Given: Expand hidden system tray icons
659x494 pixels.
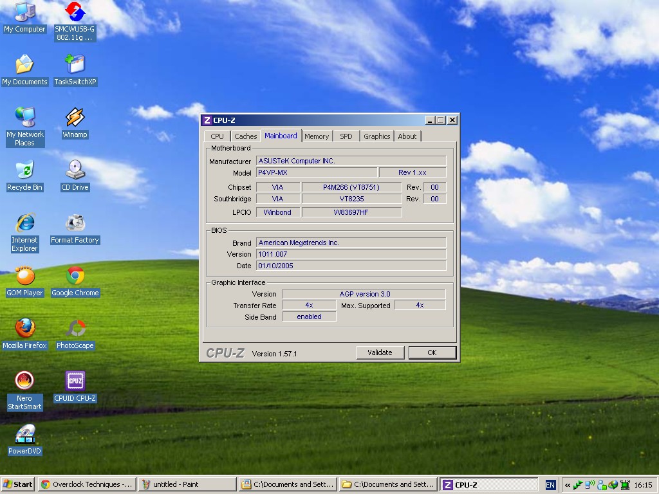Looking at the screenshot, I should pyautogui.click(x=567, y=485).
